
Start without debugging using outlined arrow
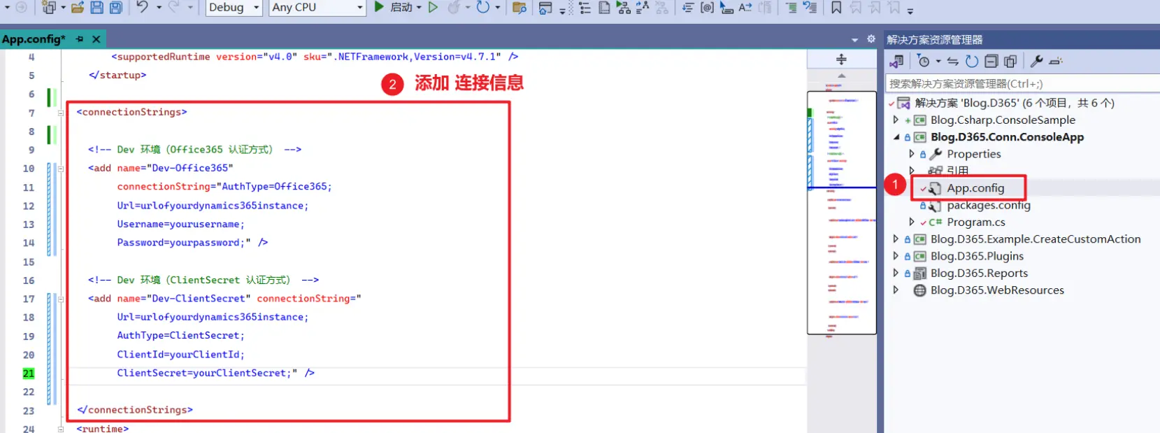tap(434, 7)
